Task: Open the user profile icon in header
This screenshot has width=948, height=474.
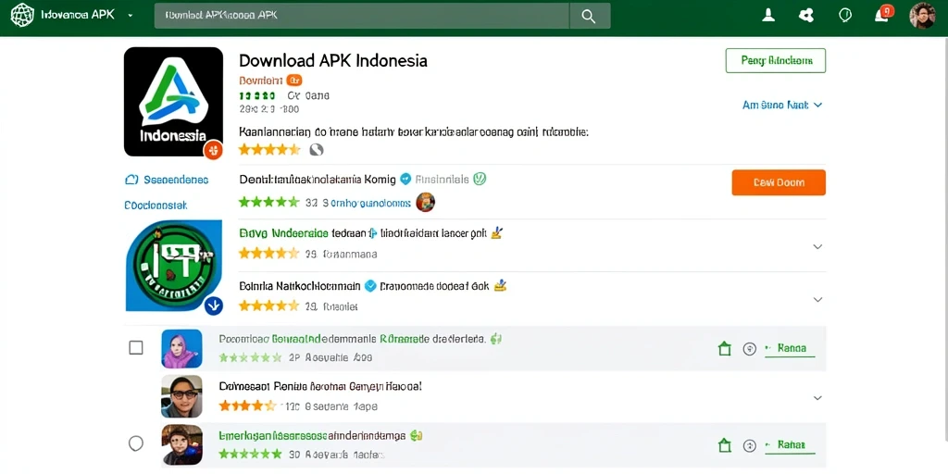Action: 768,15
